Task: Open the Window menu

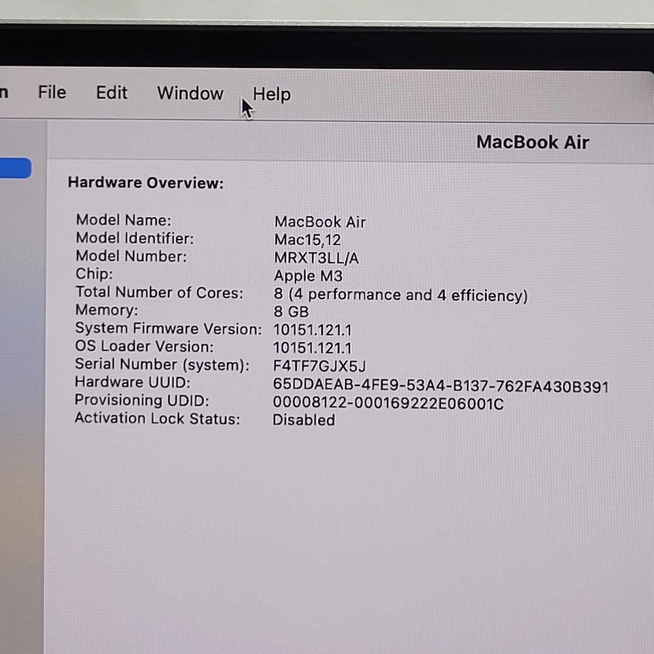Action: click(190, 93)
